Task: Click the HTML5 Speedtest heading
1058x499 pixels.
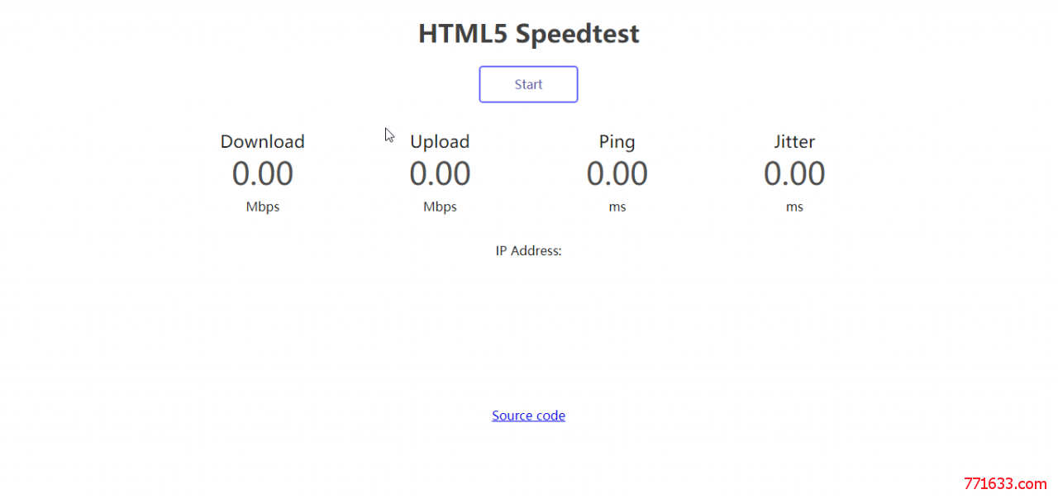Action: click(x=528, y=34)
